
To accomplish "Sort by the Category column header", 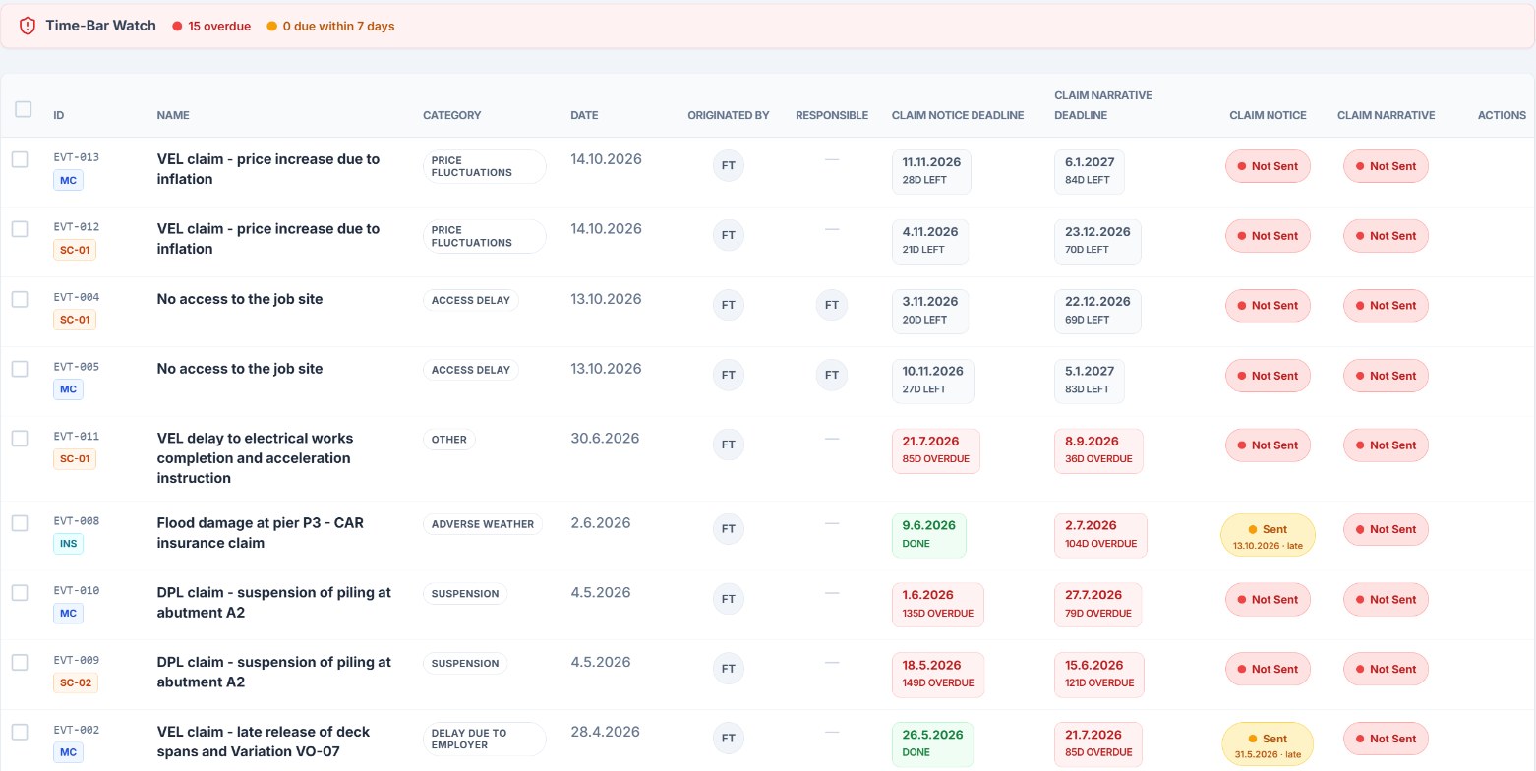I will click(x=452, y=115).
